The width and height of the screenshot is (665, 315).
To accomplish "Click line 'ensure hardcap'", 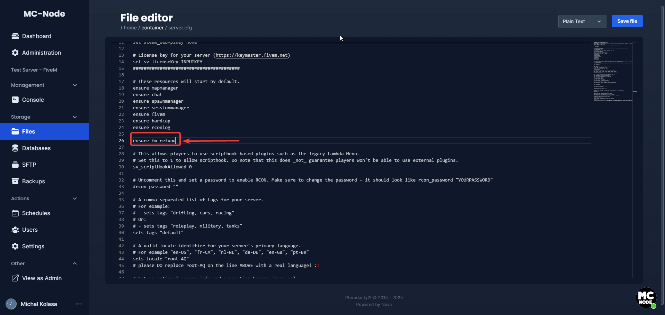I will tap(152, 121).
